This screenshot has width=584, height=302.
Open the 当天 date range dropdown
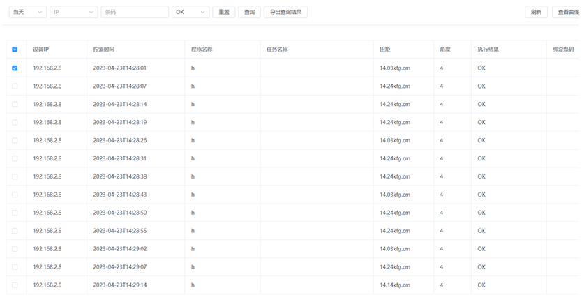click(28, 12)
